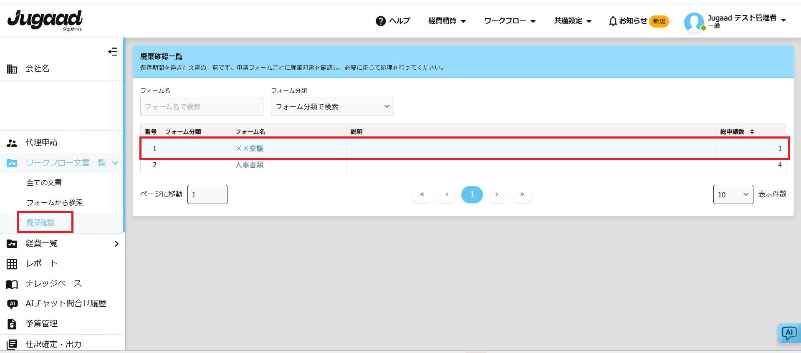Click the 予算管理 document icon
Image resolution: width=801 pixels, height=353 pixels.
pos(12,324)
